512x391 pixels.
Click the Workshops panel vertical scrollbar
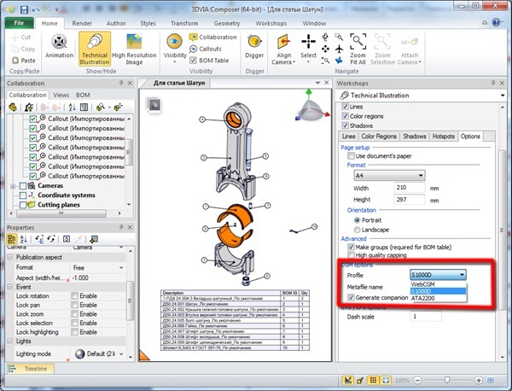pyautogui.click(x=503, y=231)
